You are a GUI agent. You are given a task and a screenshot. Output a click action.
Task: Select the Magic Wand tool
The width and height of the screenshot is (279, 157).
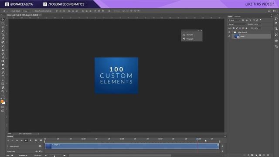click(x=3, y=31)
